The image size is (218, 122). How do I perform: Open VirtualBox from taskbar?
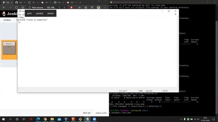66,119
